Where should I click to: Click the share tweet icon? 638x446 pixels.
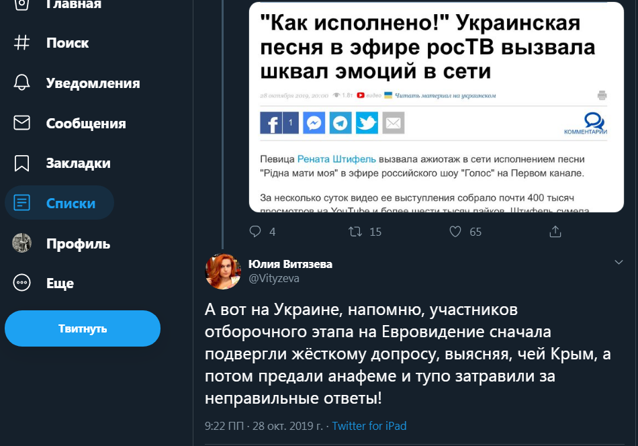click(555, 232)
